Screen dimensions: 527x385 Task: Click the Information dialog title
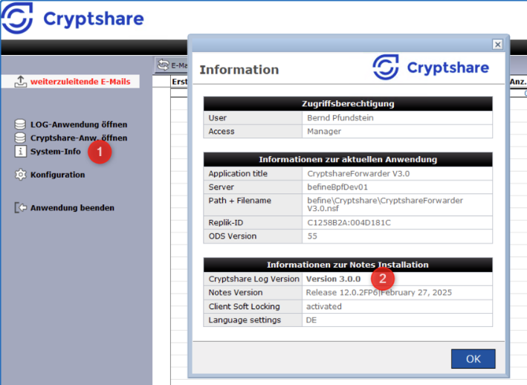[239, 70]
